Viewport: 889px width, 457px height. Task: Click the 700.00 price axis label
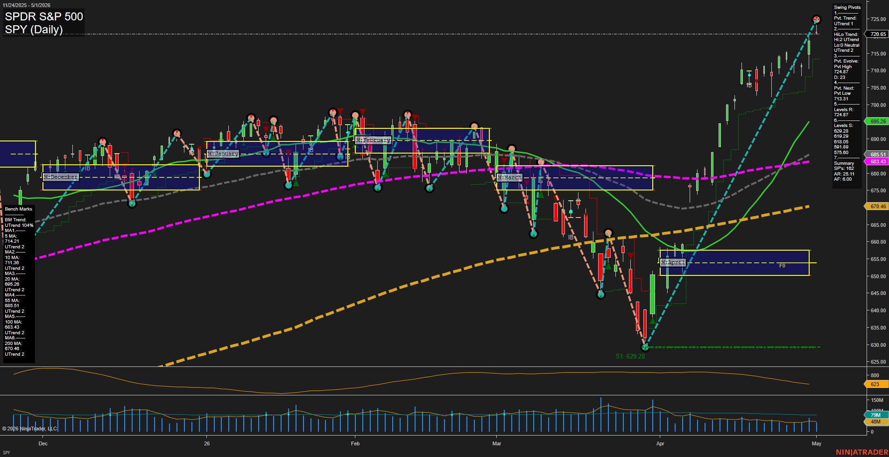click(x=878, y=105)
